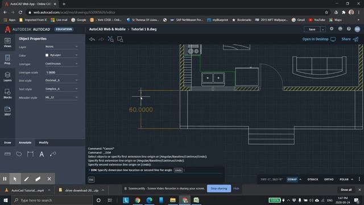Open the help question mark icon
The width and height of the screenshot is (364, 205).
tap(349, 28)
